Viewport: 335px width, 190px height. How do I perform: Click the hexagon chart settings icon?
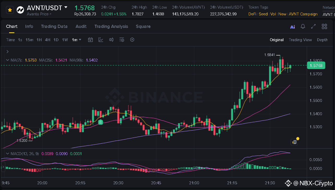[x=132, y=40]
